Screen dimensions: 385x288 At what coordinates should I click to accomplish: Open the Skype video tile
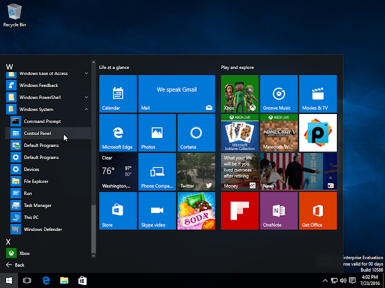pos(157,211)
